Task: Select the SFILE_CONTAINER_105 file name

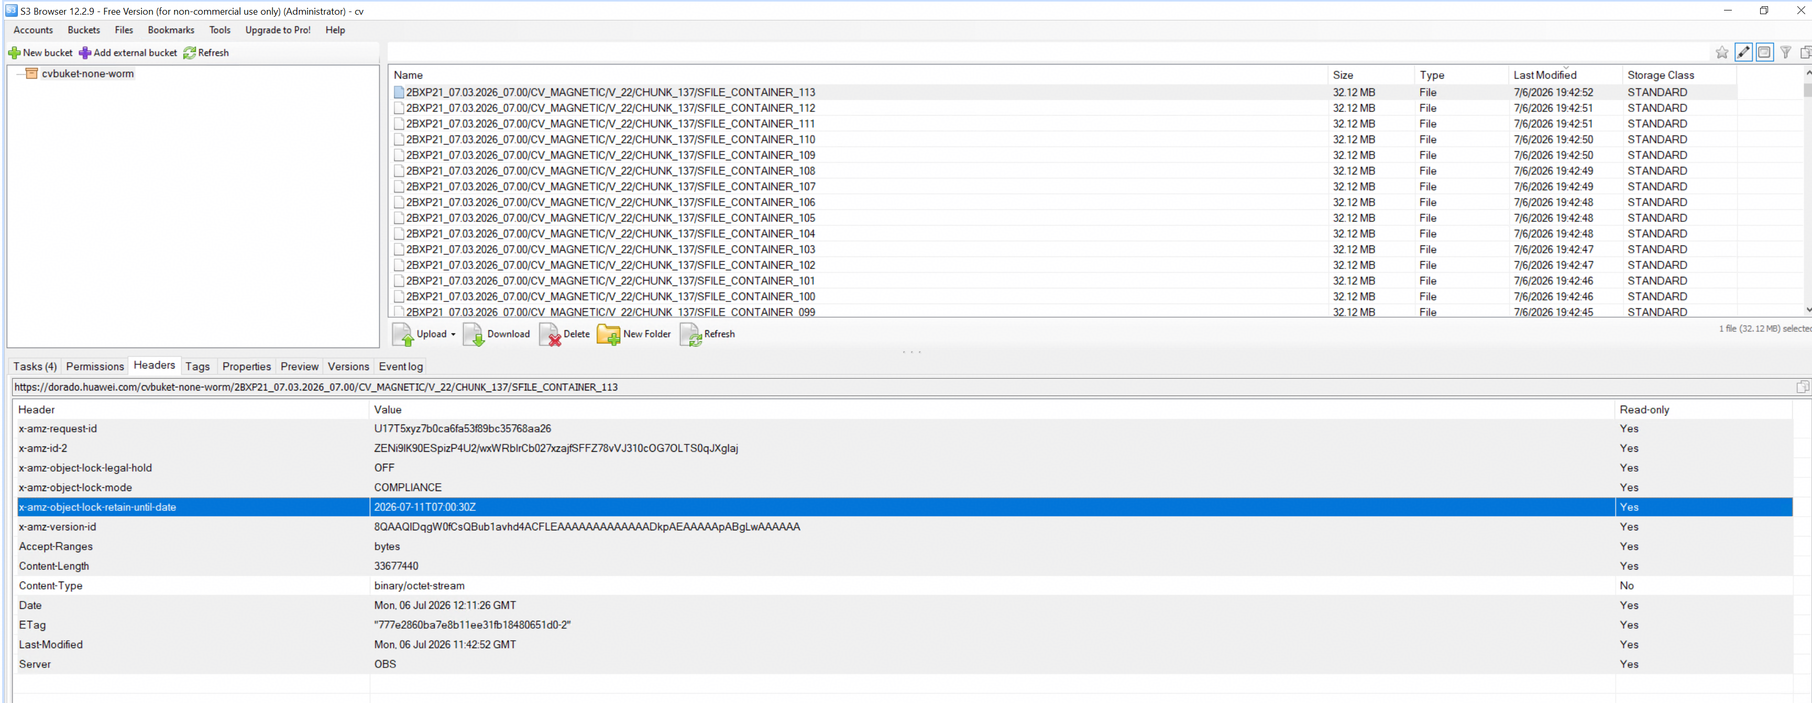Action: (x=611, y=218)
